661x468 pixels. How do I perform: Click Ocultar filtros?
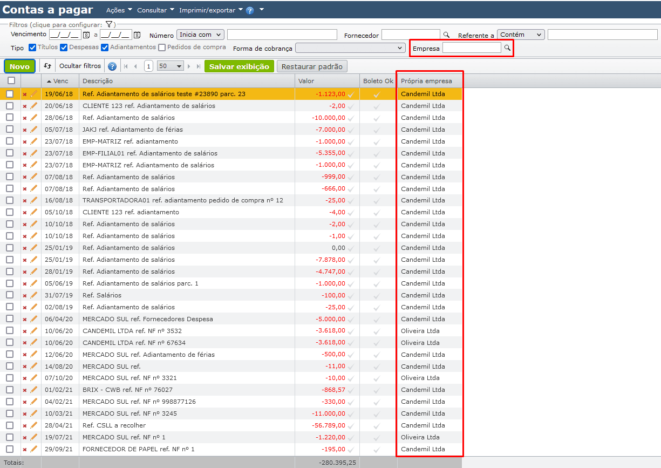(80, 66)
